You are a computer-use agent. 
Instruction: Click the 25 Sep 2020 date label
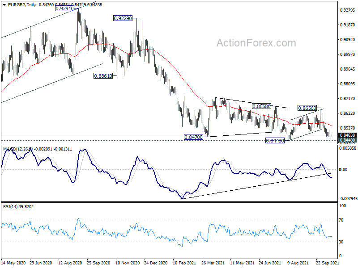[x=98, y=263]
